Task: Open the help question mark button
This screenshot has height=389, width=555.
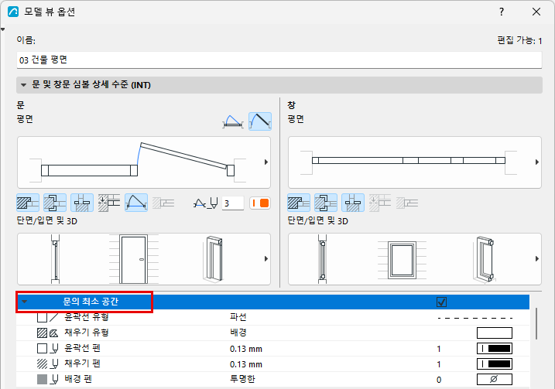Action: (502, 12)
